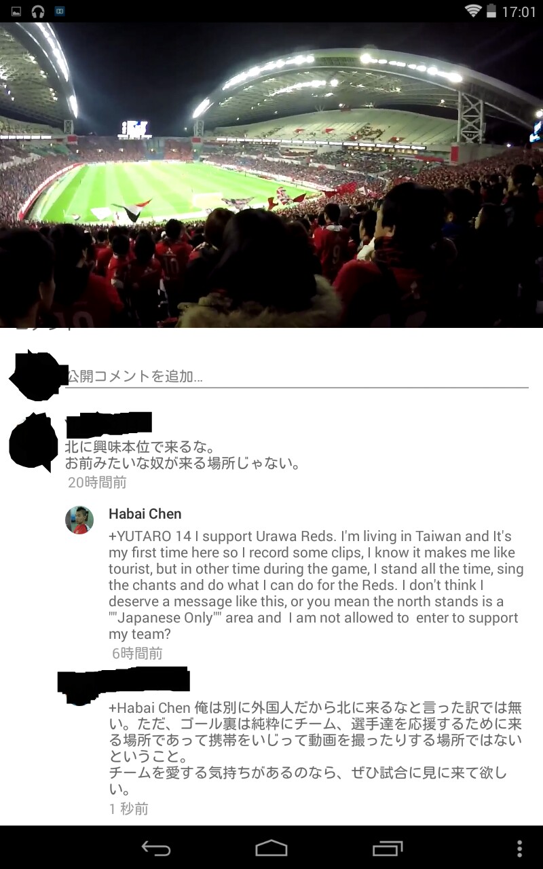Tap the Android home navigation icon
This screenshot has width=543, height=869.
tap(271, 848)
